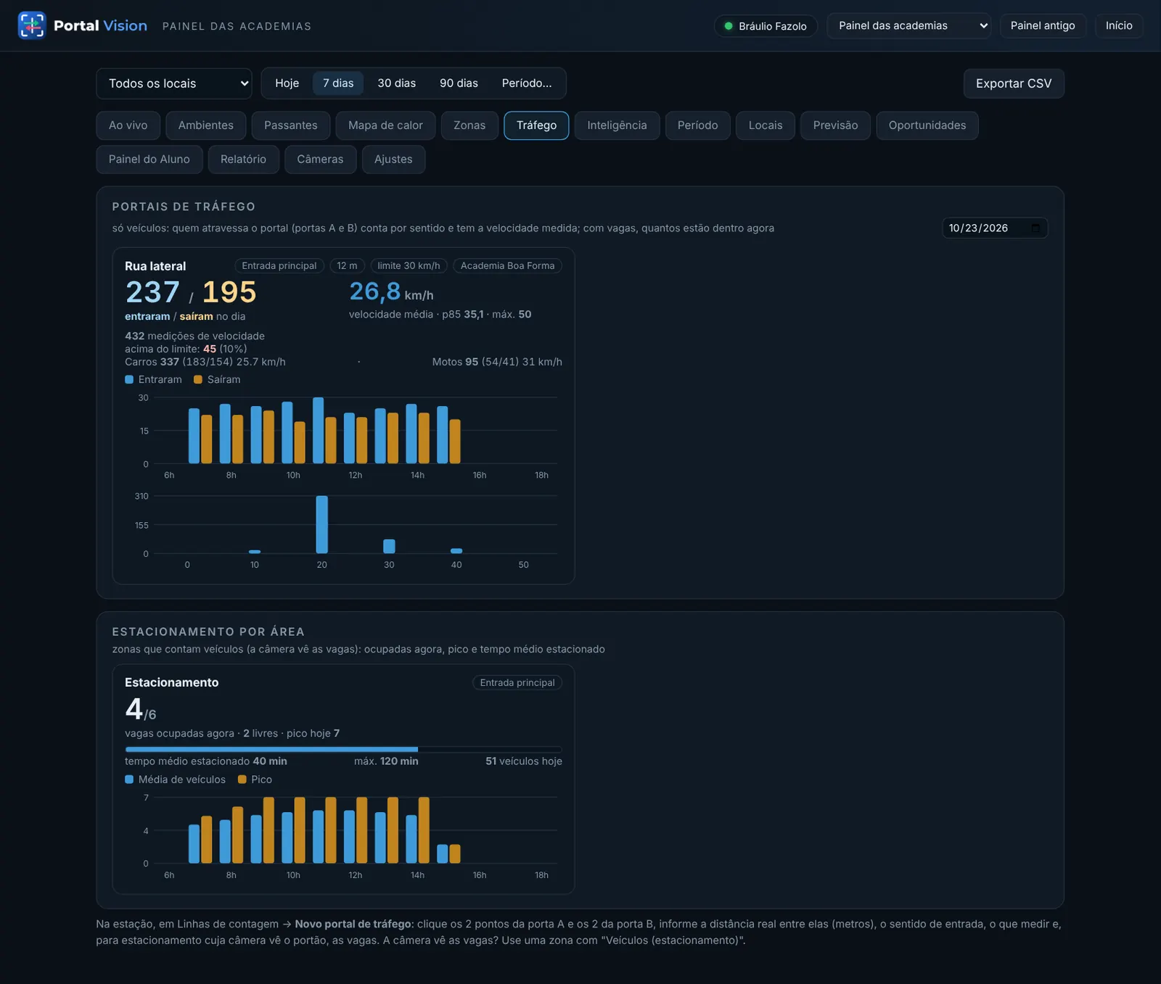Click the 10/23/2026 date input field
Screen dimensions: 1161x984
995,228
